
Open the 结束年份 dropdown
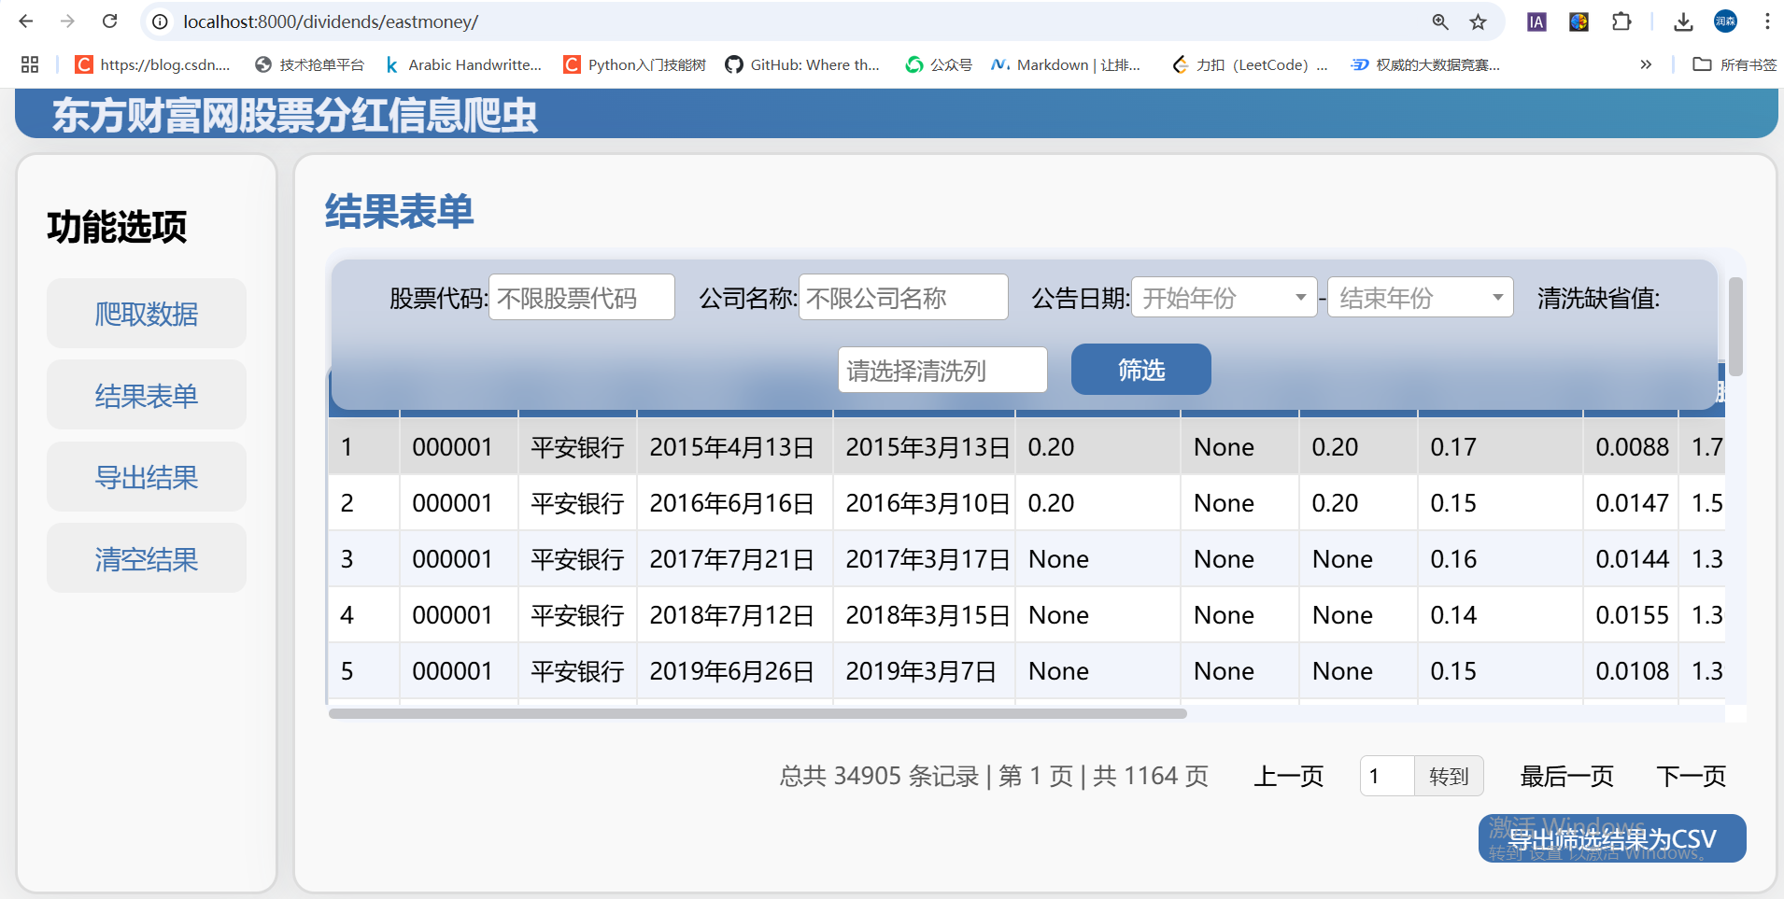pos(1420,297)
